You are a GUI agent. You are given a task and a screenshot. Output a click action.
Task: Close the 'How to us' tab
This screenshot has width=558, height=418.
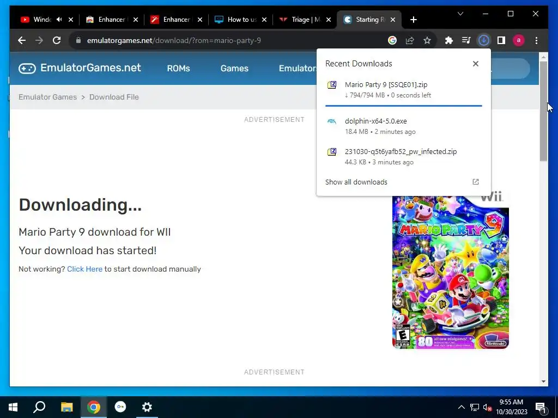[264, 20]
